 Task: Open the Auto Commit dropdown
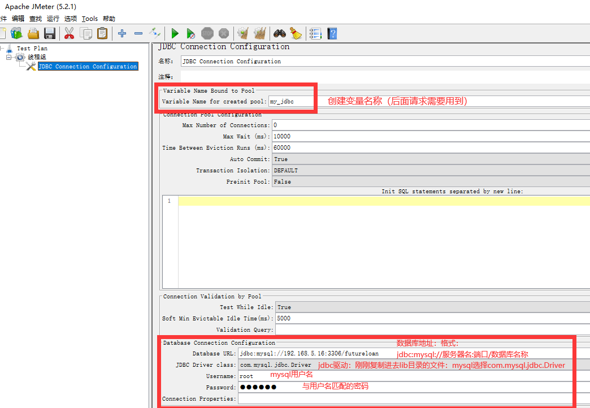(x=431, y=159)
